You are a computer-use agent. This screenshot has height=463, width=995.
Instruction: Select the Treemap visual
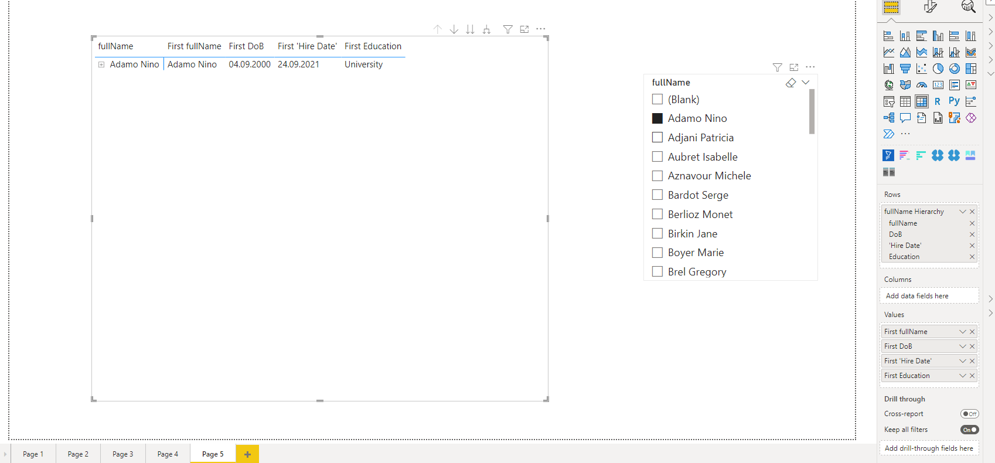(x=971, y=69)
